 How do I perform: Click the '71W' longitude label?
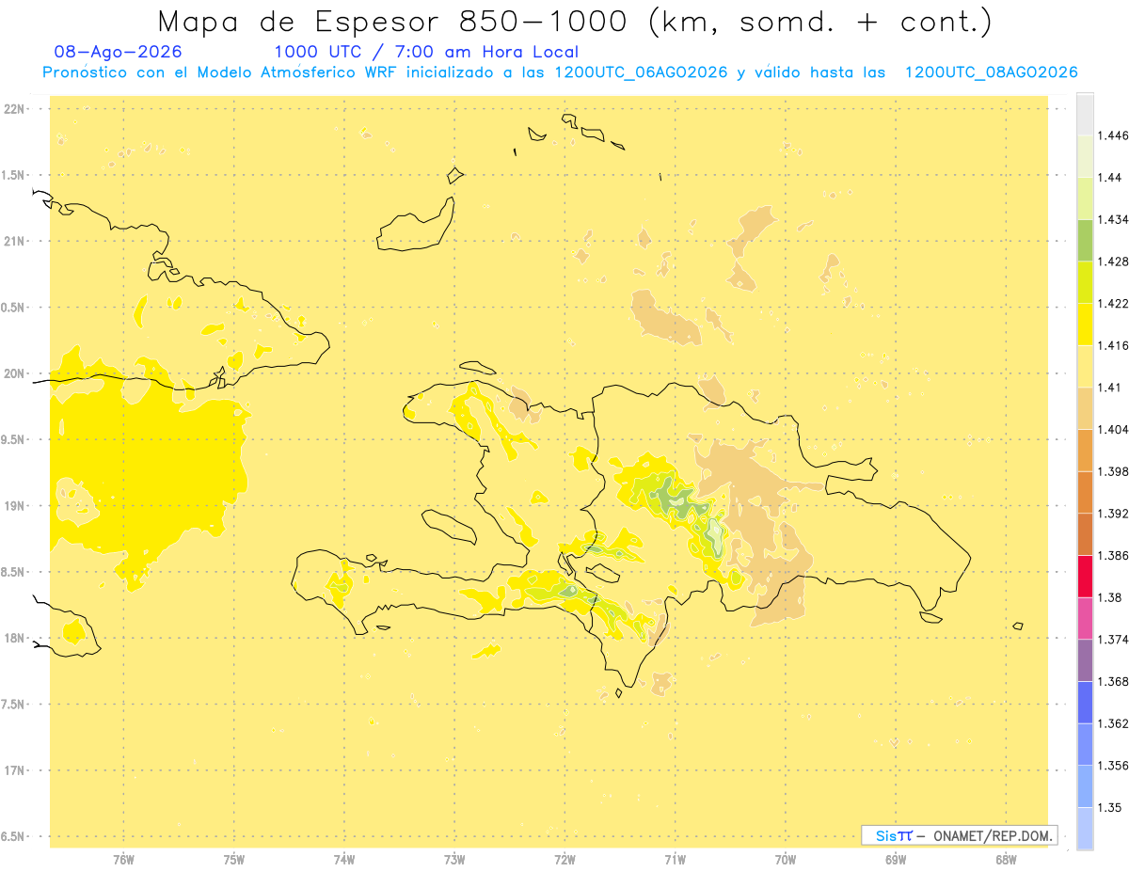(x=675, y=859)
